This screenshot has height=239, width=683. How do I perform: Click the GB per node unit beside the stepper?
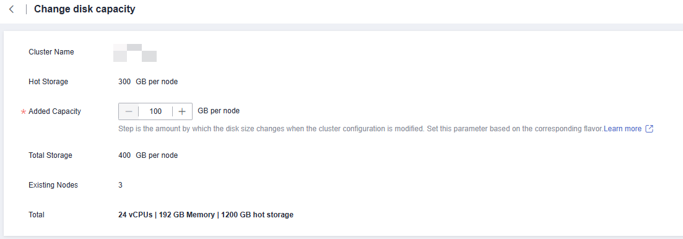click(x=219, y=111)
